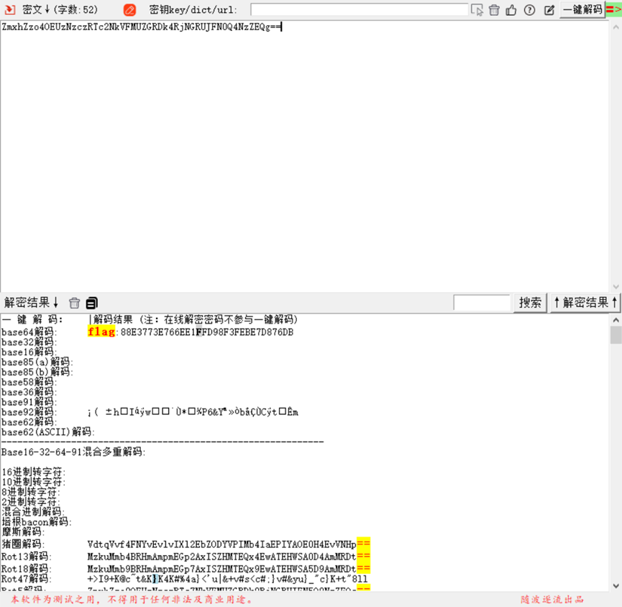
Task: Click the red import ciphertext icon
Action: coord(10,9)
